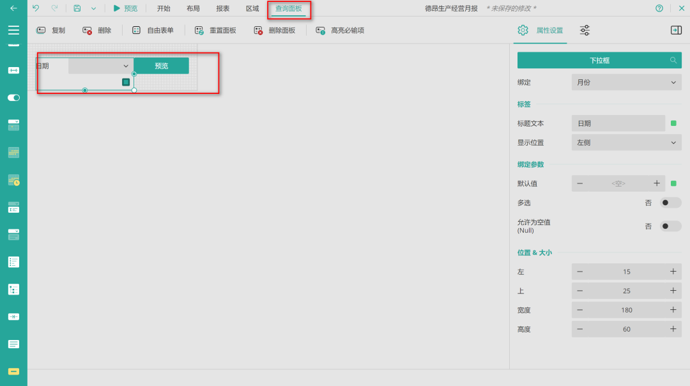
Task: Toggle 高亮必输项 in the toolbar
Action: (340, 31)
